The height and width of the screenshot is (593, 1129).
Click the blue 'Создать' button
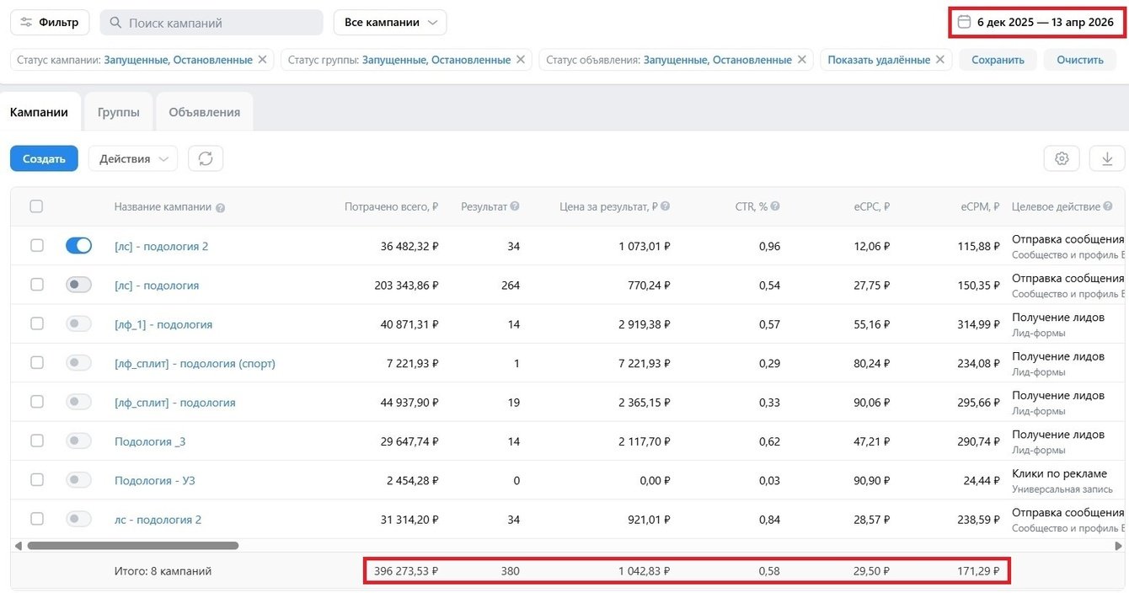(x=44, y=158)
